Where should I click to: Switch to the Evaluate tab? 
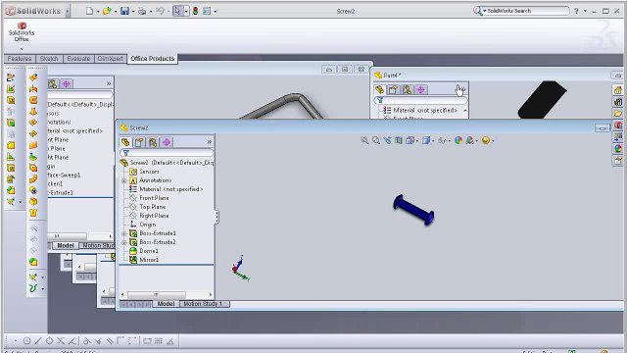point(78,59)
